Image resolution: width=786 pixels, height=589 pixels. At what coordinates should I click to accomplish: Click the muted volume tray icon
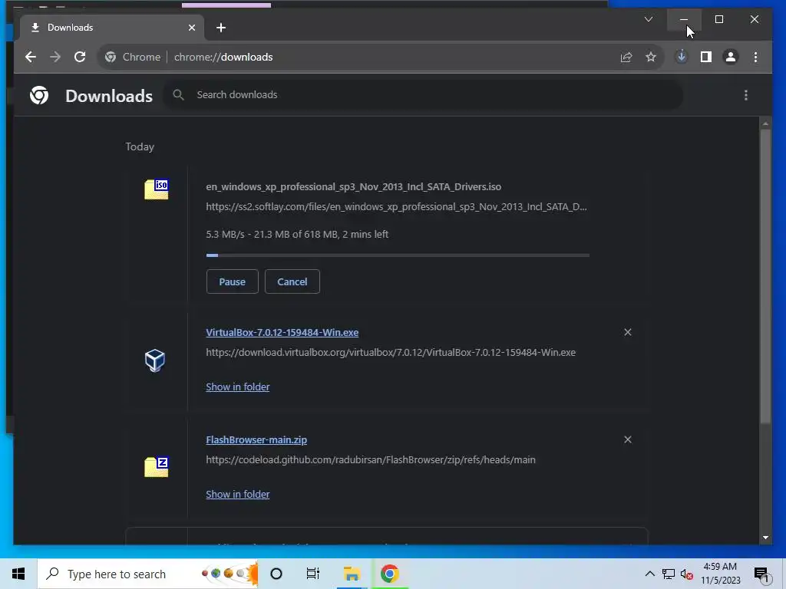point(687,574)
